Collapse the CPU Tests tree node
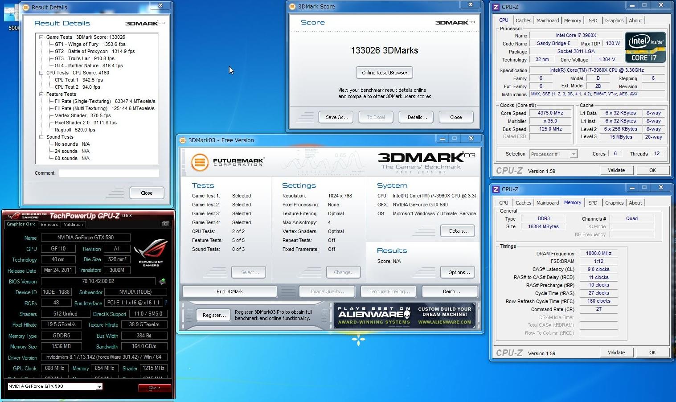The height and width of the screenshot is (402, 676). [x=41, y=73]
